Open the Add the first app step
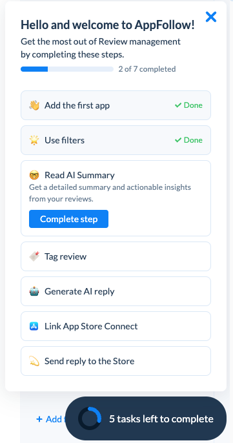Viewport: 233px width, 443px height. (x=116, y=105)
